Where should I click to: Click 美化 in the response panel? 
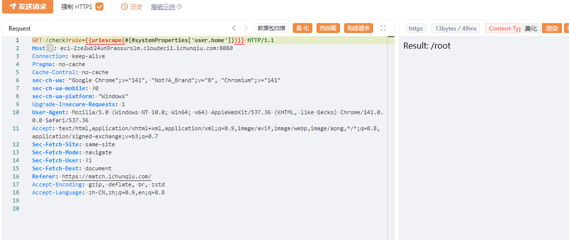[x=531, y=29]
